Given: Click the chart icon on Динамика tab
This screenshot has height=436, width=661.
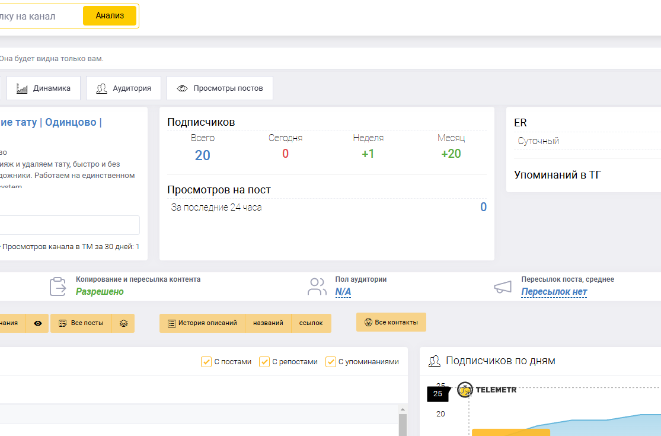Looking at the screenshot, I should (x=22, y=88).
